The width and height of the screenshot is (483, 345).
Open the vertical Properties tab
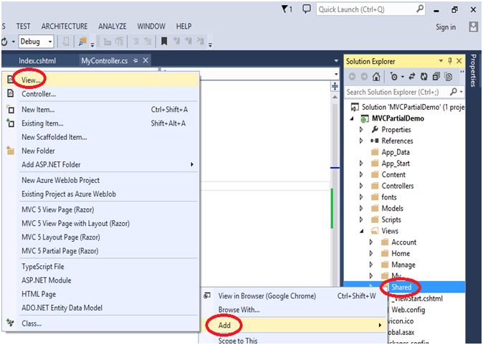[x=474, y=70]
